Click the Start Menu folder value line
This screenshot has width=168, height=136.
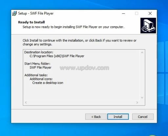(40, 67)
